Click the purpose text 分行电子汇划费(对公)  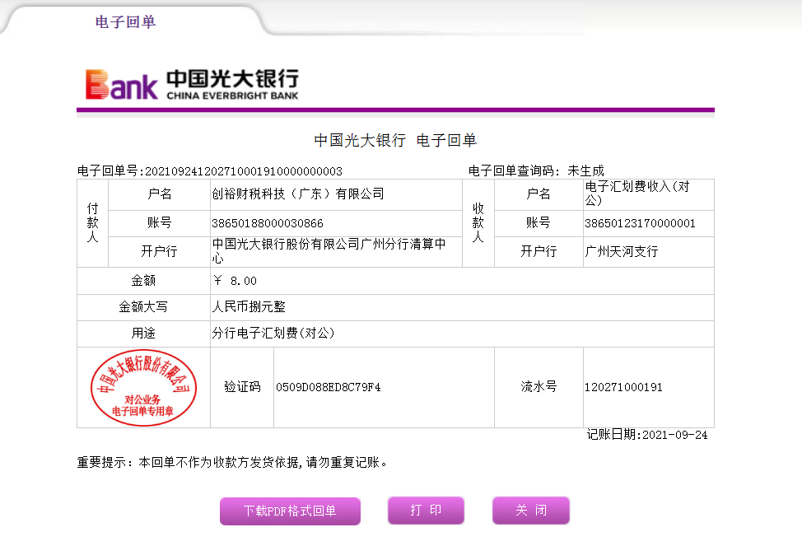coord(273,334)
